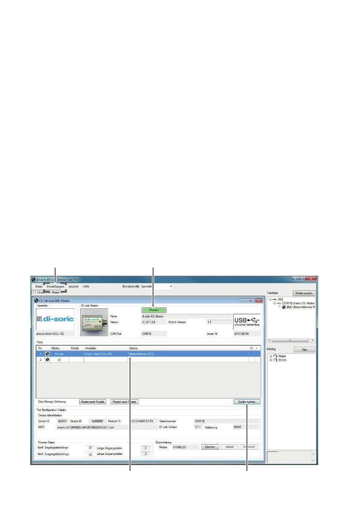
Task: Expand the IO-Link node in Katalog
Action: tap(271, 360)
